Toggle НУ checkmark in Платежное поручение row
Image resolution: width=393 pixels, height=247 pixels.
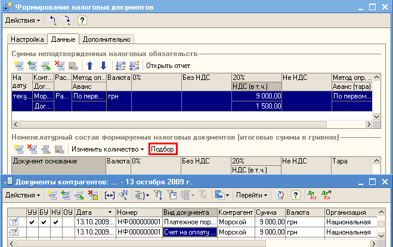coord(55,223)
